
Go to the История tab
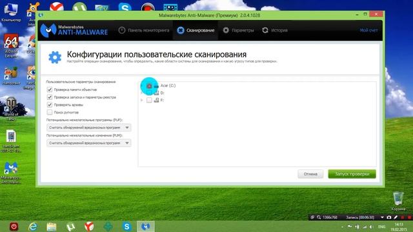275,30
